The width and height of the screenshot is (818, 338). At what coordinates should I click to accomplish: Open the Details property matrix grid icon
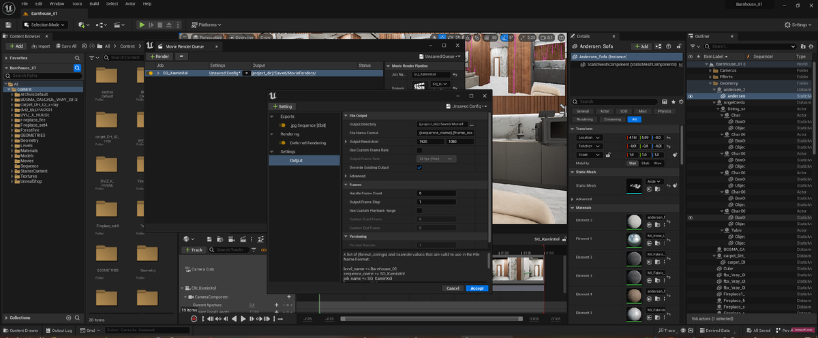[665, 102]
